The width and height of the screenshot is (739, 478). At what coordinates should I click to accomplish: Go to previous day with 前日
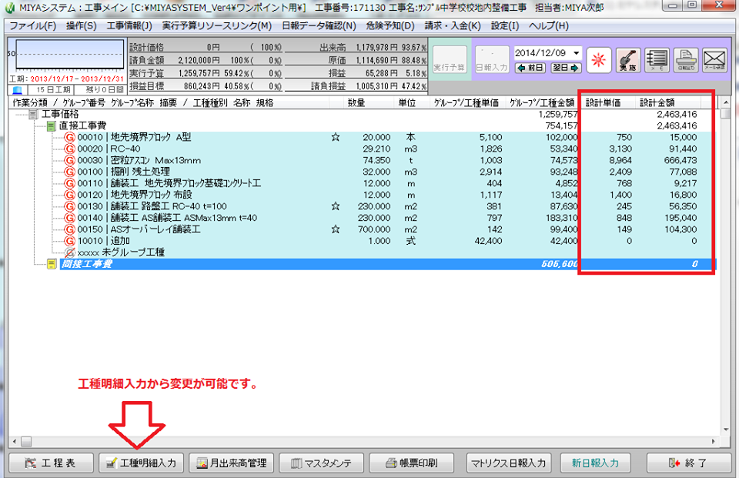[530, 68]
